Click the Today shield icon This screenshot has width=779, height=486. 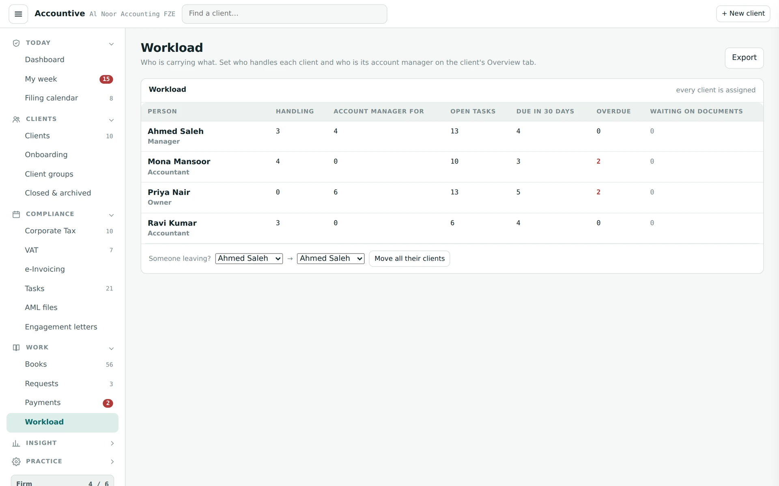coord(16,43)
